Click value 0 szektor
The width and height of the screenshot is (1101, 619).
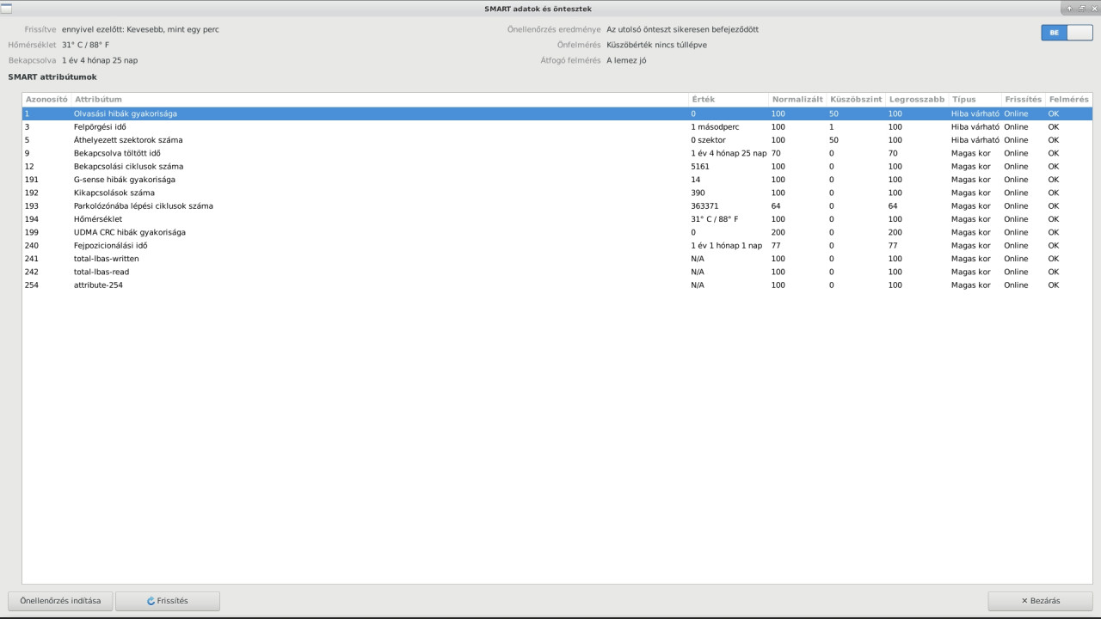point(708,140)
